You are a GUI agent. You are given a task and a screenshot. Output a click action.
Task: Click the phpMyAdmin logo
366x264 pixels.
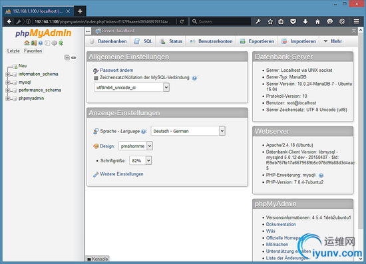coord(43,33)
